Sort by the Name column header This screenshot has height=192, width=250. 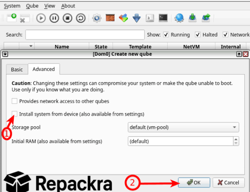[62, 47]
